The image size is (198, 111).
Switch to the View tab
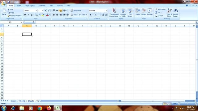point(68,6)
